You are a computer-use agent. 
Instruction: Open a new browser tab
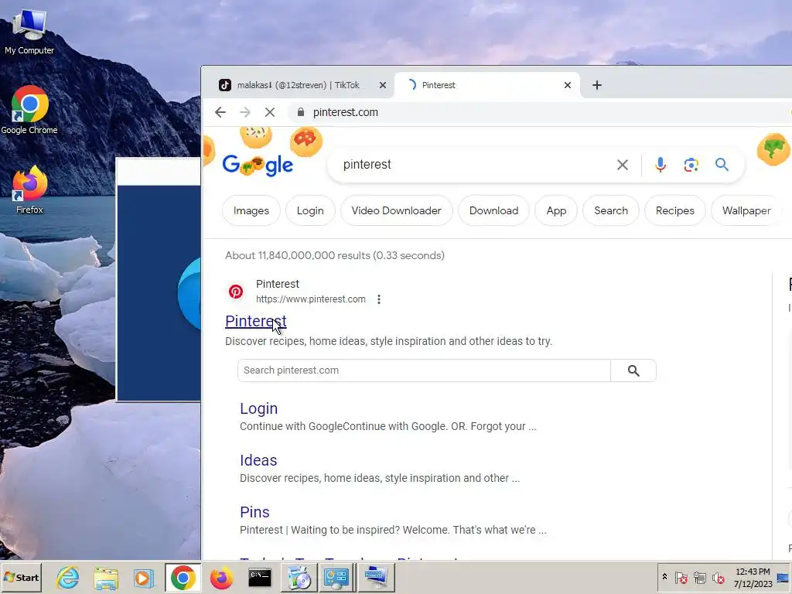(x=597, y=85)
